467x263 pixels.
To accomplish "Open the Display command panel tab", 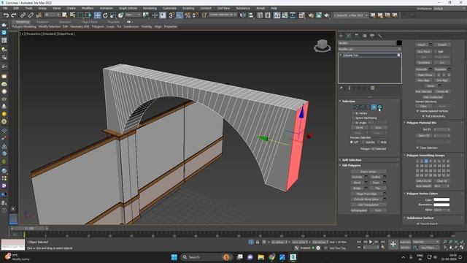I will pos(372,36).
